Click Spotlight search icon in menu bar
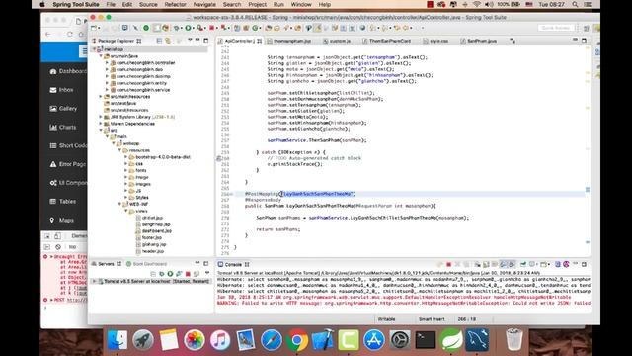 coord(575,4)
